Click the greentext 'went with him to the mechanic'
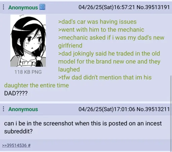The image size is (172, 152). pyautogui.click(x=101, y=30)
